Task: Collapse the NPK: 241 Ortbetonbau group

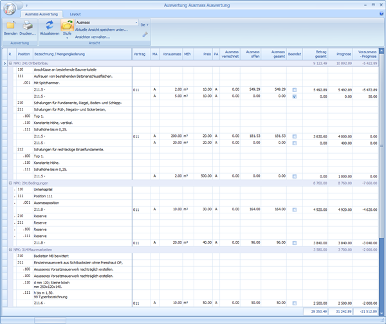Action: [10, 63]
